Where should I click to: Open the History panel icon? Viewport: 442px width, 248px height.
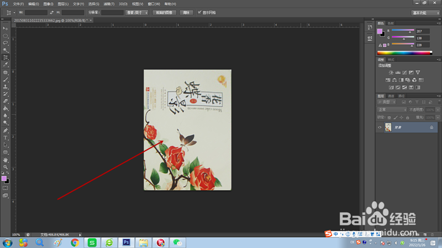coord(370,27)
